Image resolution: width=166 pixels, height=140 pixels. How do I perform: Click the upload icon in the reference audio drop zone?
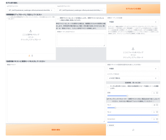point(30,31)
